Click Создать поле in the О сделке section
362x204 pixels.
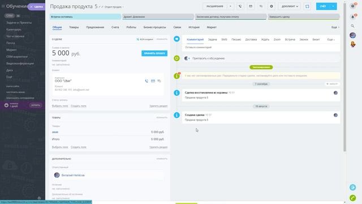(79, 106)
